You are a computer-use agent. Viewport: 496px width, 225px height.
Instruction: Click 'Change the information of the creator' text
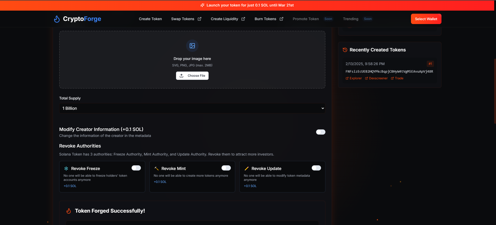click(x=105, y=136)
